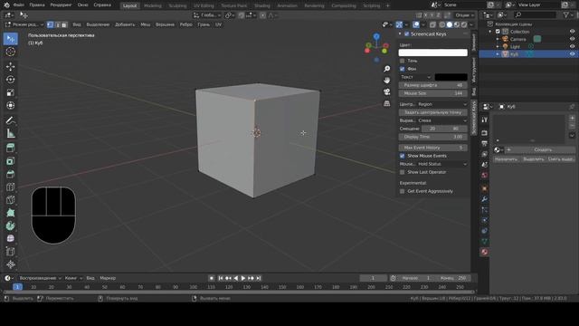Select the Measure tool
This screenshot has height=326, width=579.
coord(10,133)
